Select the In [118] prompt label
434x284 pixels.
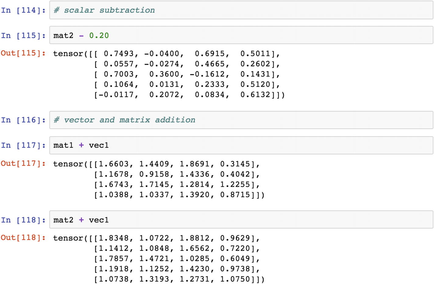[23, 220]
